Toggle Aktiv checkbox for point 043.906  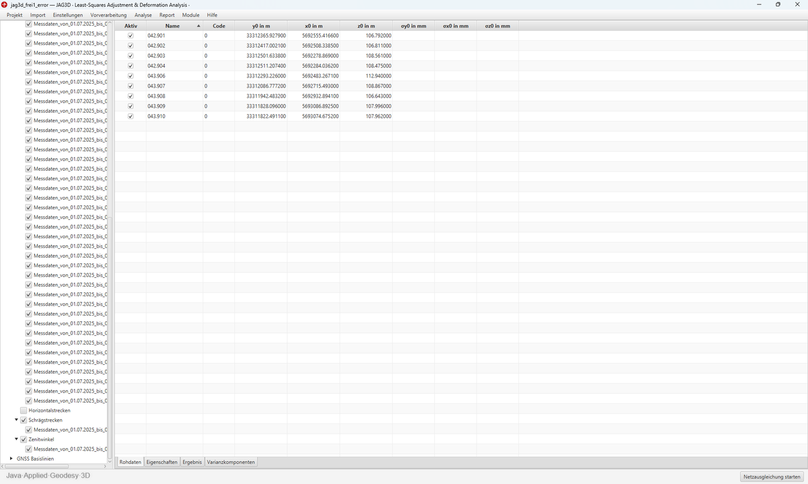[x=131, y=76]
